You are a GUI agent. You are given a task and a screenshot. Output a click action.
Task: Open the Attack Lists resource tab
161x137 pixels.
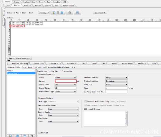[x=39, y=64]
